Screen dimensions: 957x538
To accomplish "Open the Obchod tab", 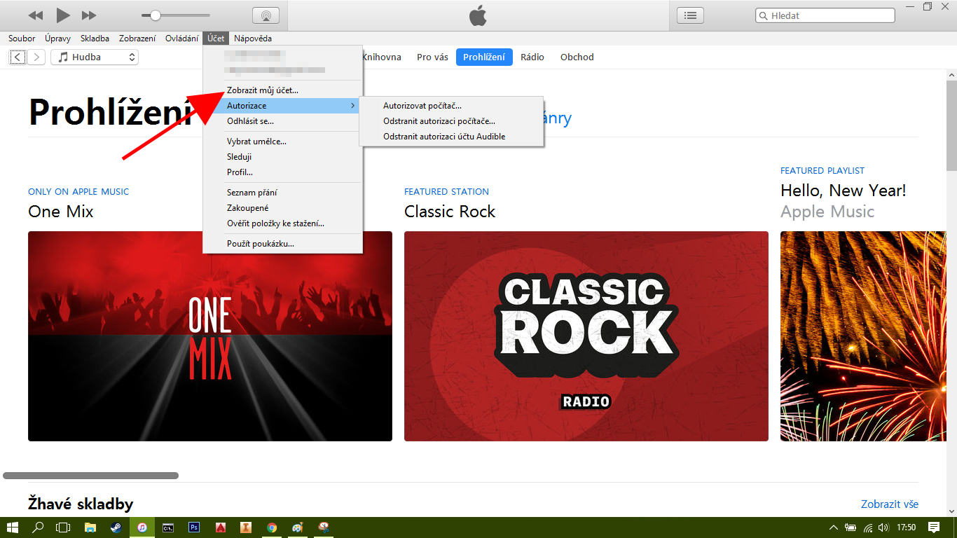I will [x=577, y=57].
